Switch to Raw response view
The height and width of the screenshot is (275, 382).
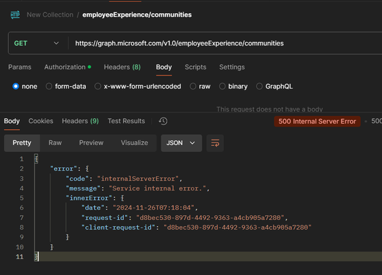tap(55, 143)
